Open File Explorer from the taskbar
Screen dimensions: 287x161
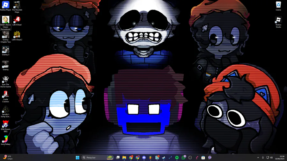pyautogui.click(x=124, y=157)
